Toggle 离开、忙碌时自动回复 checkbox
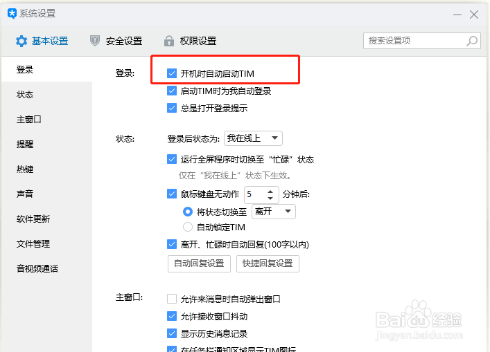 172,244
